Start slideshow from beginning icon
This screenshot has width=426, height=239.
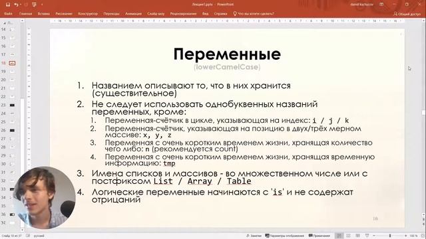coord(34,5)
